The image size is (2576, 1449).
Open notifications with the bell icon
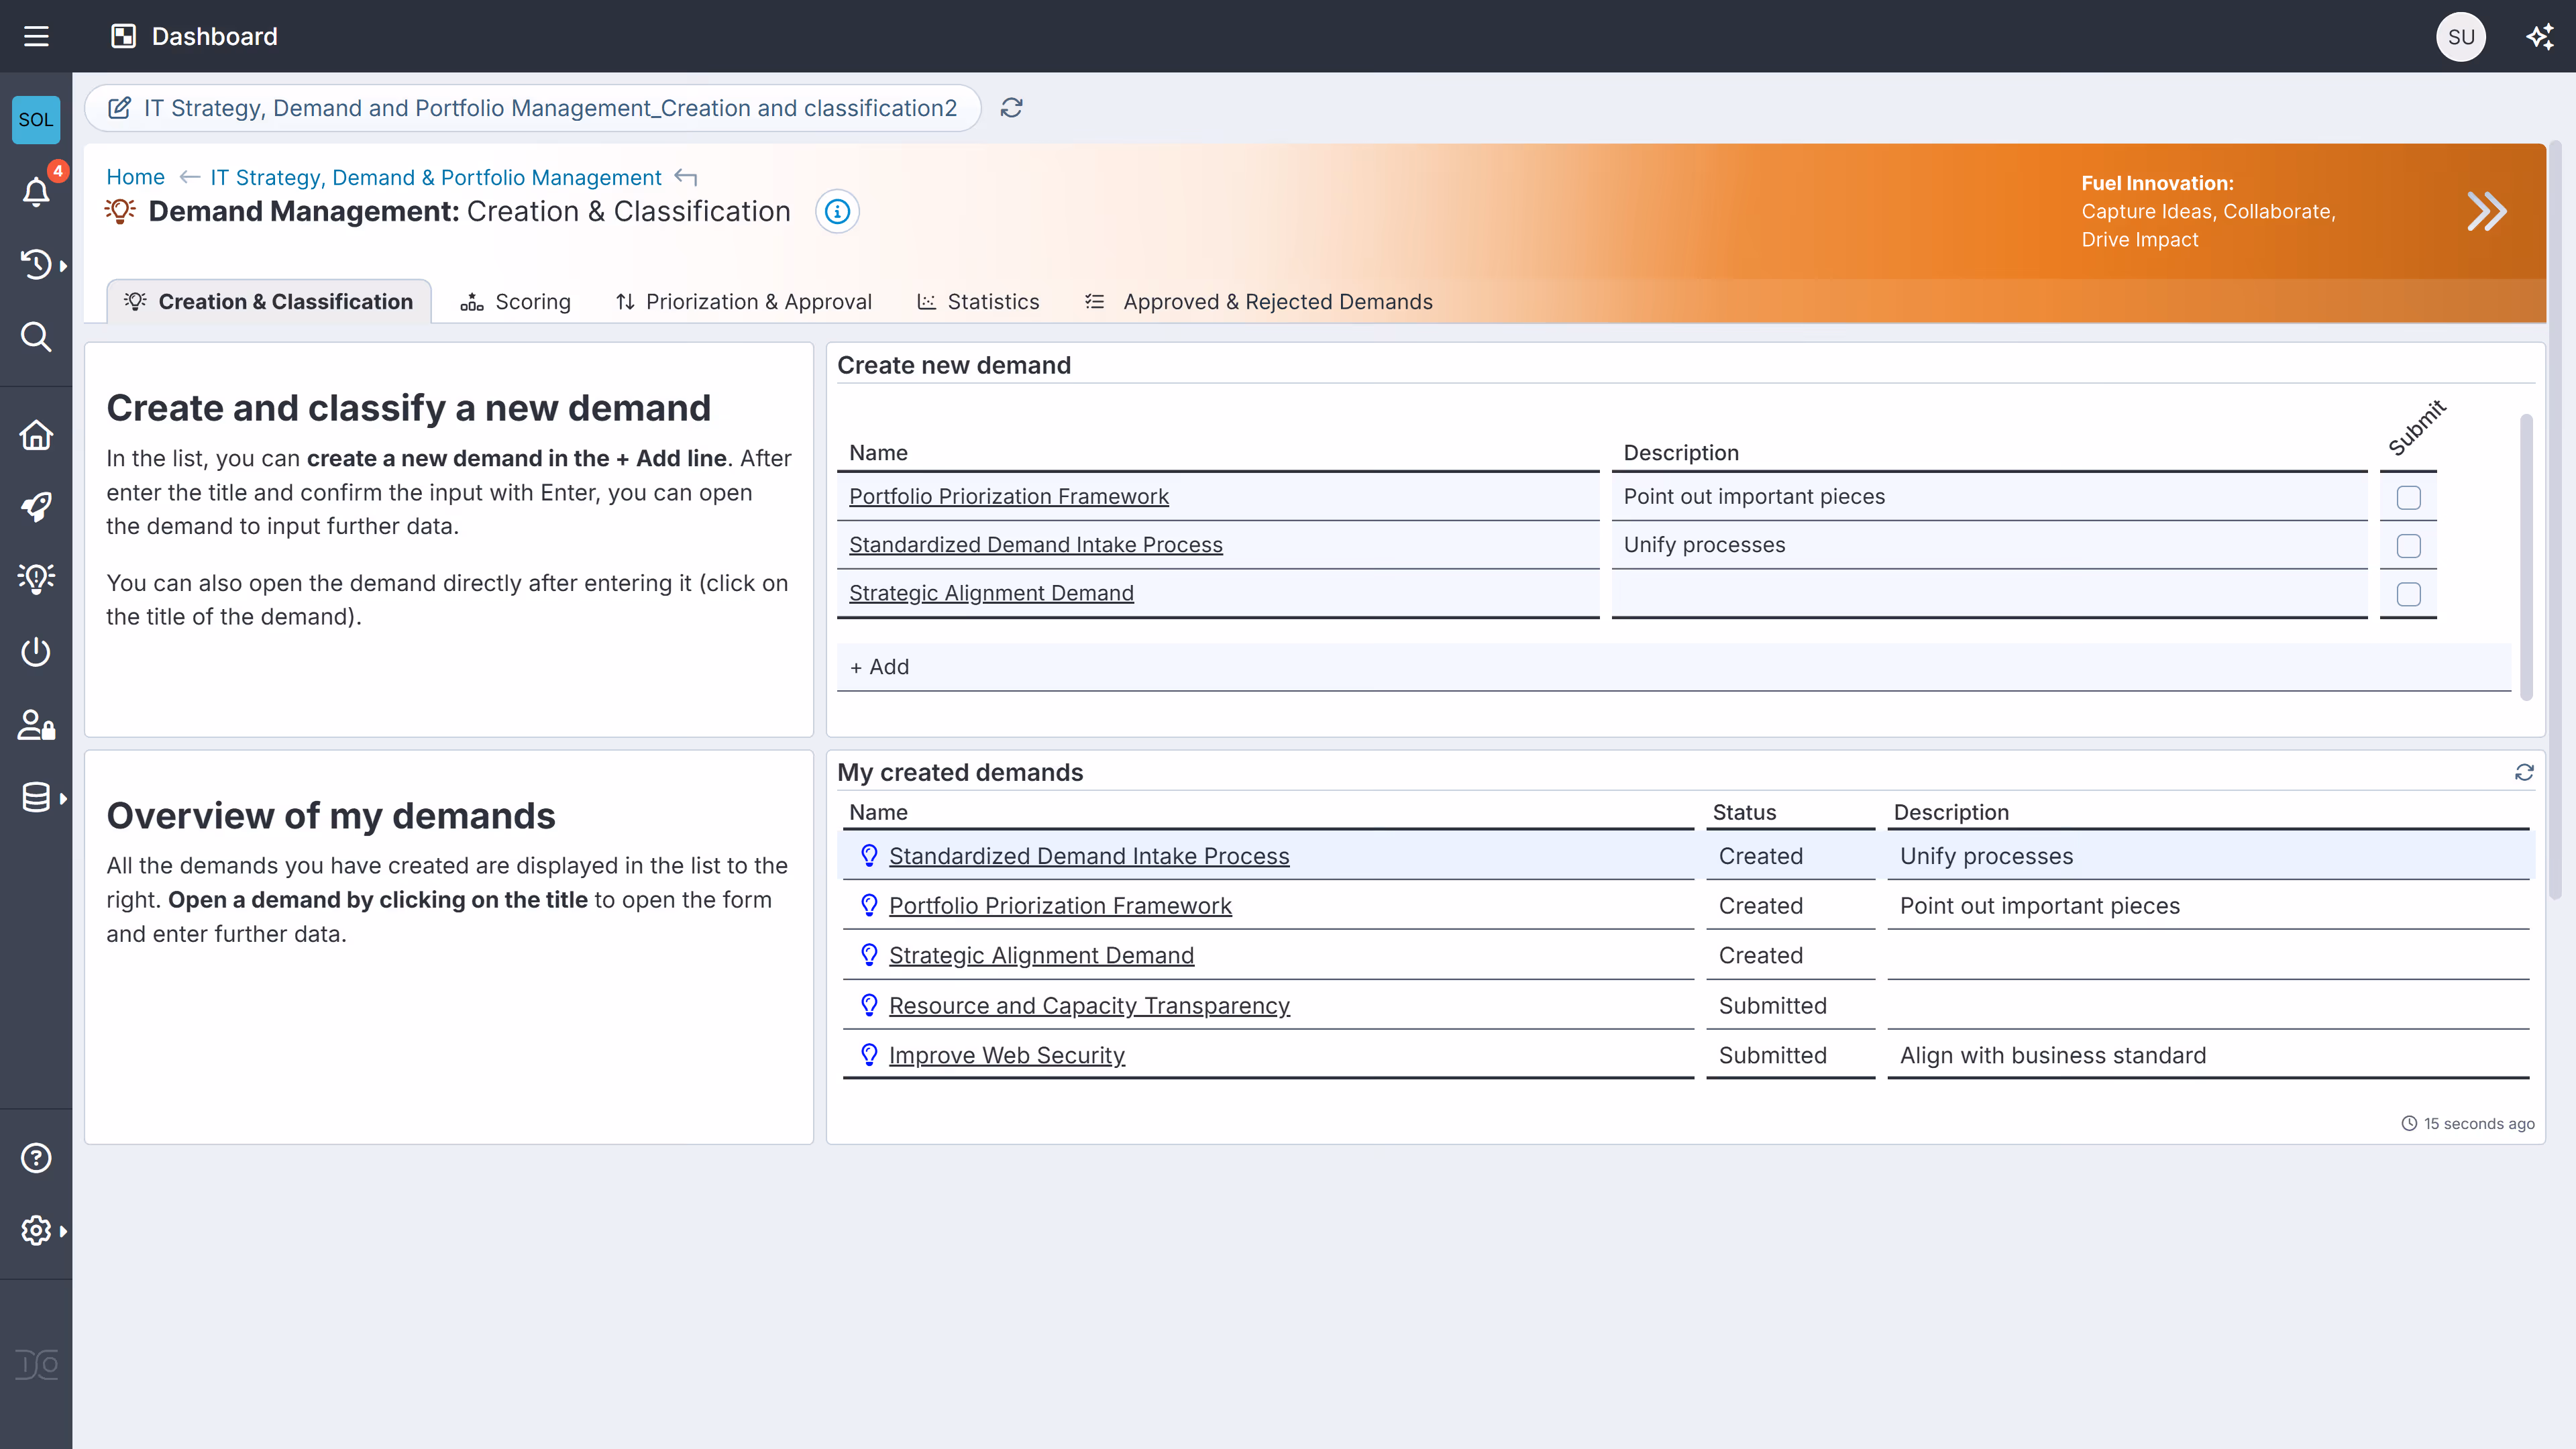36,192
